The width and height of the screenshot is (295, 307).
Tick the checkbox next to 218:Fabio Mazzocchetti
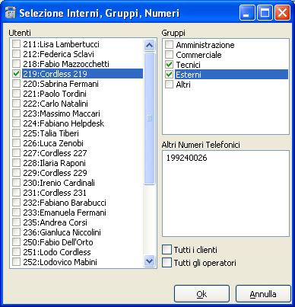pos(16,64)
